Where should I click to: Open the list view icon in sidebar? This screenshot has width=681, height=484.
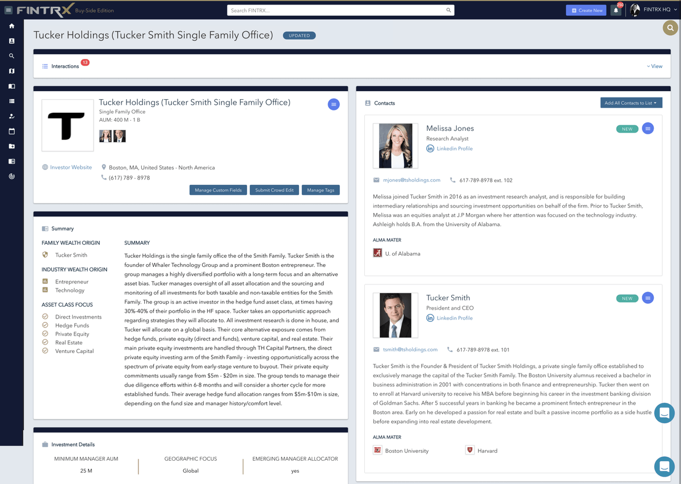pyautogui.click(x=12, y=101)
